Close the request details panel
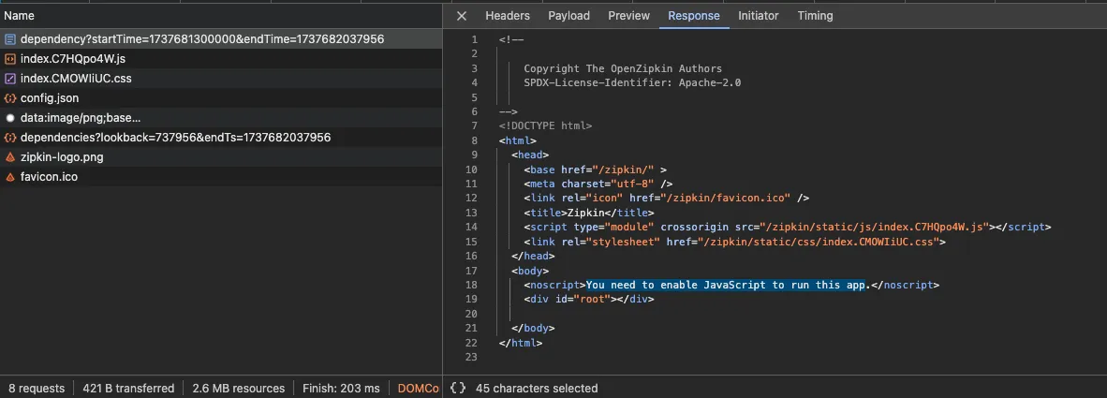This screenshot has height=398, width=1107. (461, 16)
